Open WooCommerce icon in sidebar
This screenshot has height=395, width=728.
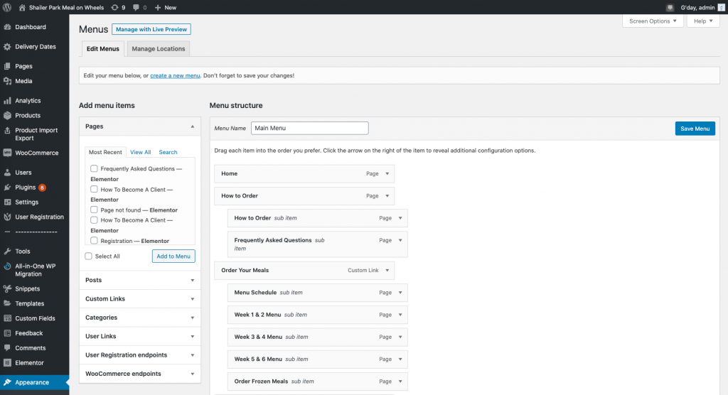click(x=7, y=153)
